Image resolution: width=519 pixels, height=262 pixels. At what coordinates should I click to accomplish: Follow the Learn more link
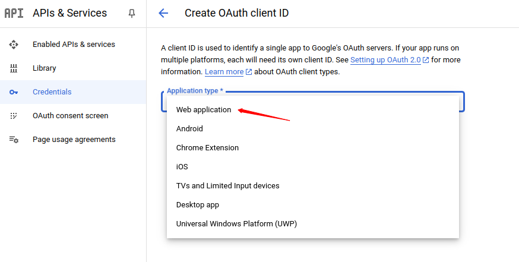coord(224,72)
